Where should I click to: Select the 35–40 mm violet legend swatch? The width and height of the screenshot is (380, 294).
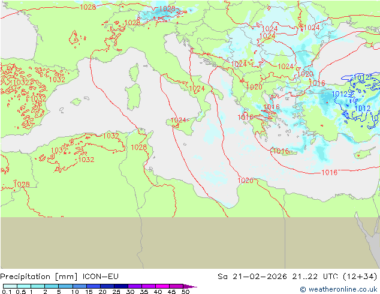click(148, 286)
